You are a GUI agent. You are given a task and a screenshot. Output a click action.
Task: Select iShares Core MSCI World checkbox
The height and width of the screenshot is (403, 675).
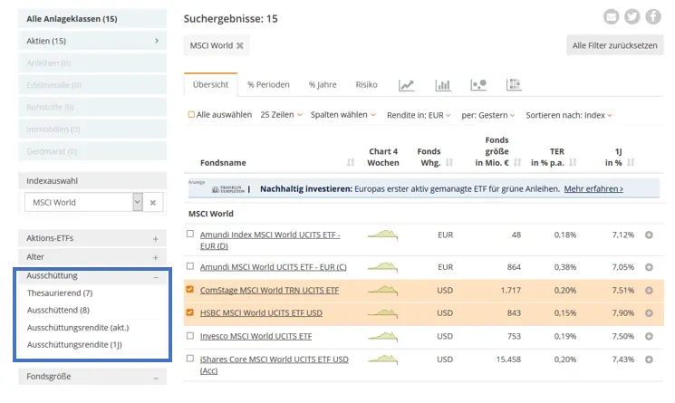point(190,359)
